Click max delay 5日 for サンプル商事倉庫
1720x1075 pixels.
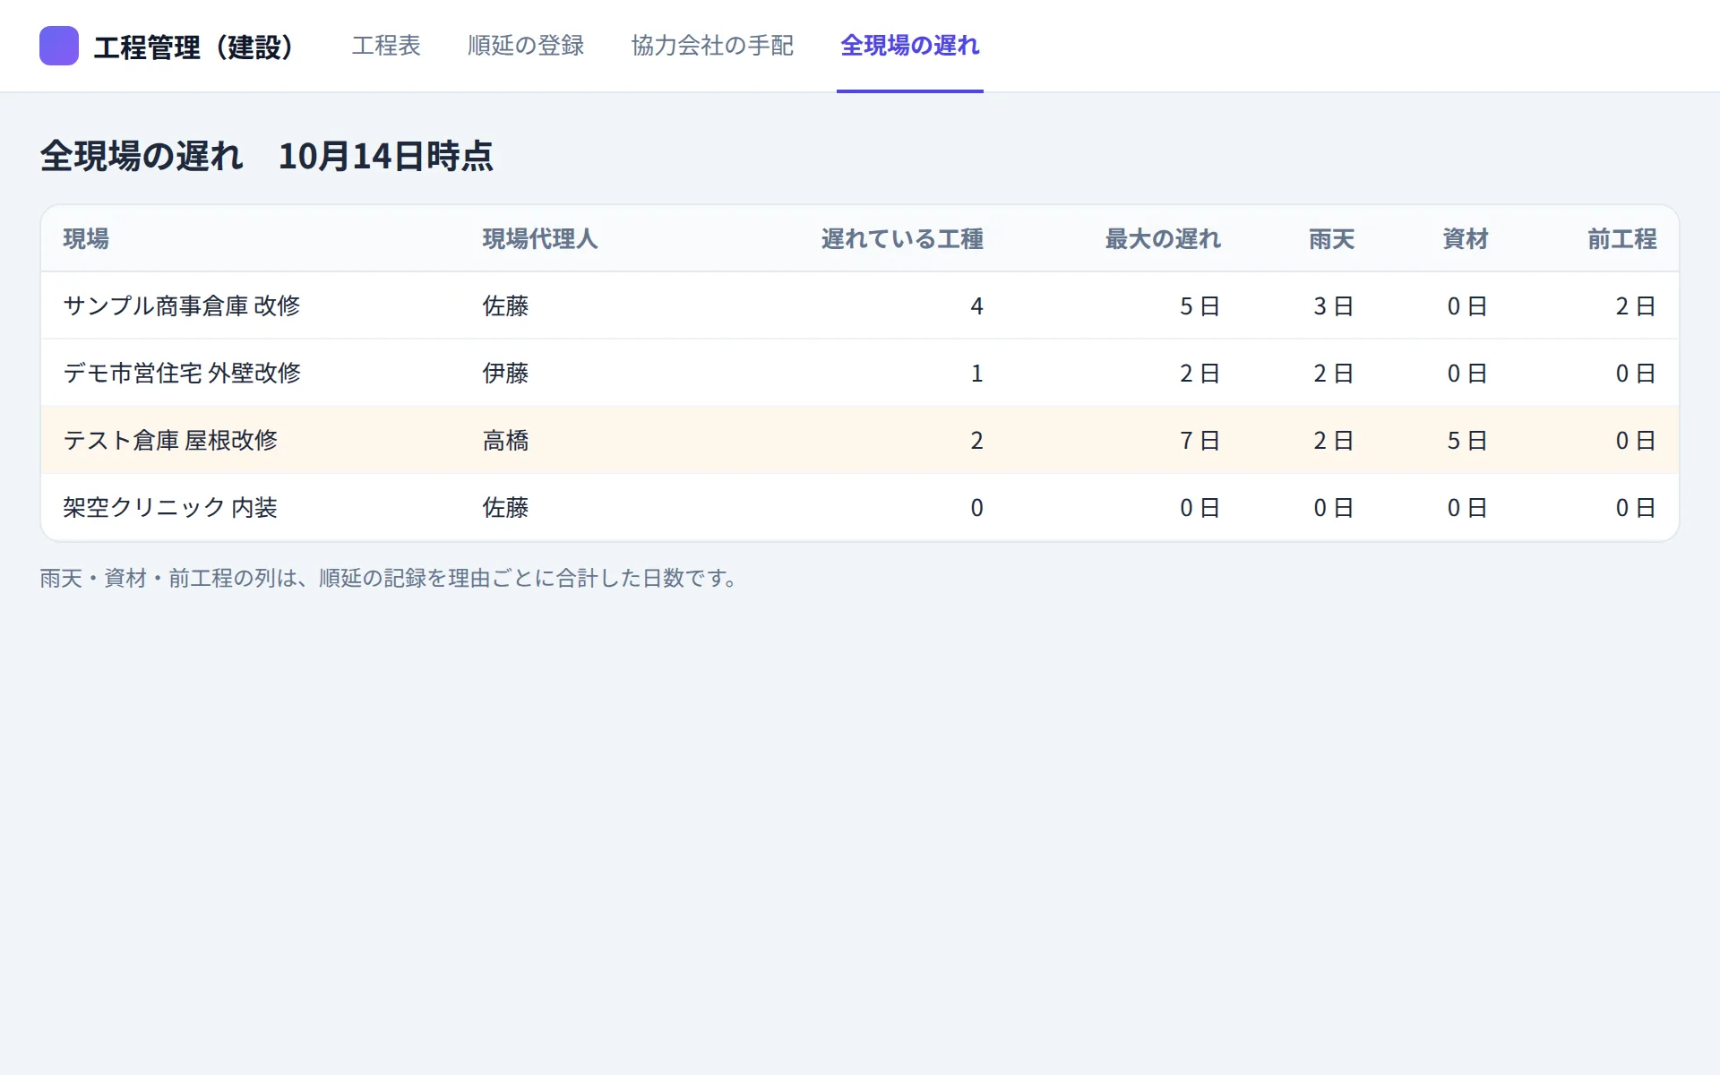click(1200, 306)
